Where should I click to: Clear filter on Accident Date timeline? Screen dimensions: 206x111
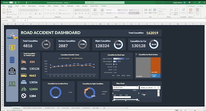[137, 87]
